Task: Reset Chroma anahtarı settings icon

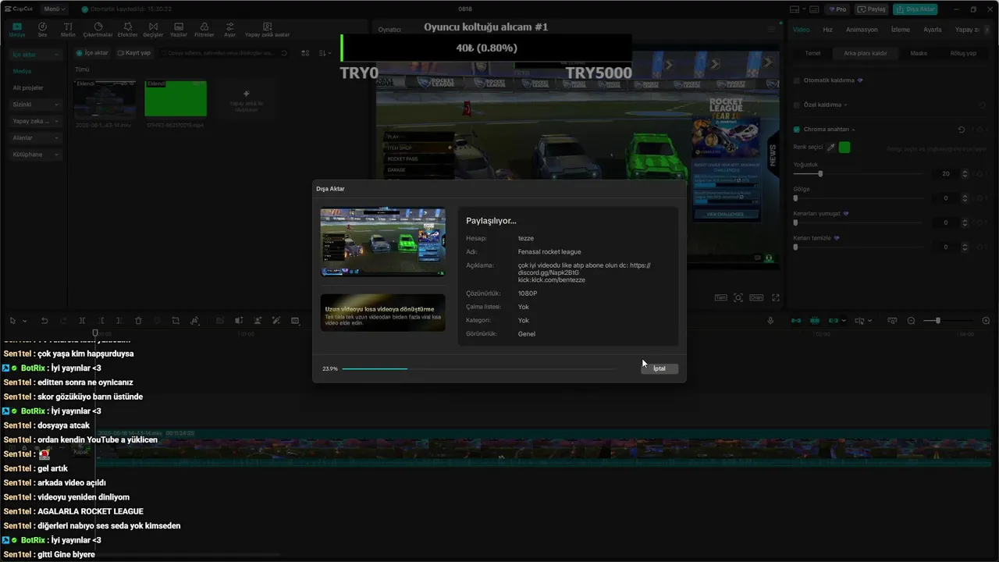Action: pyautogui.click(x=962, y=130)
